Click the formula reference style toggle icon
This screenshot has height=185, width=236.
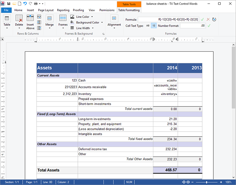pos(214,20)
